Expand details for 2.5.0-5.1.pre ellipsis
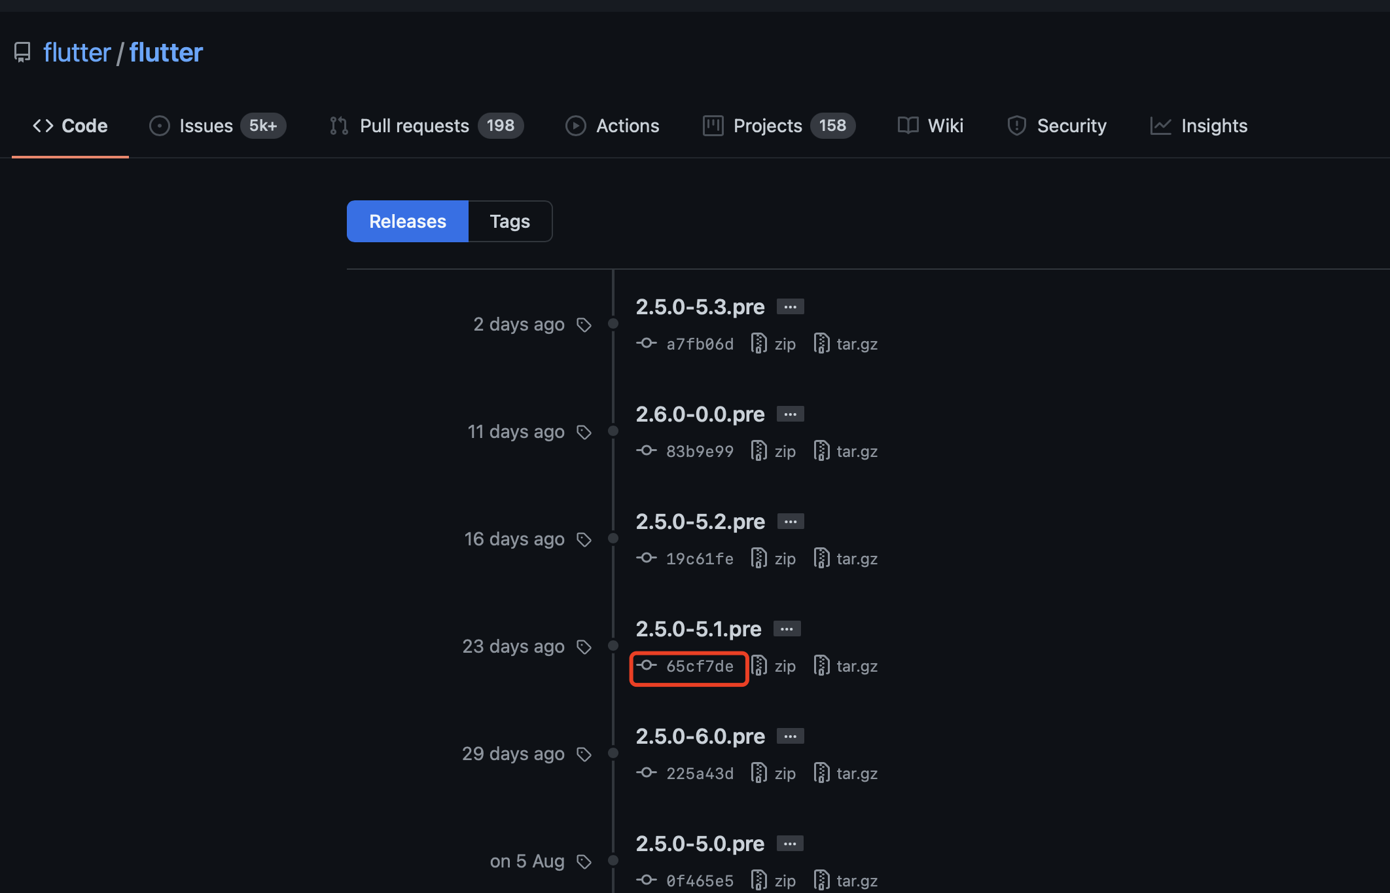Screen dimensions: 1390x893 (x=787, y=629)
